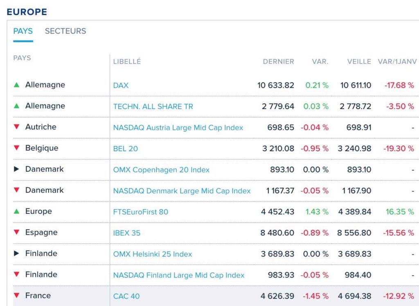Click the DAX variation 0.21 %
419x306 pixels.
pos(317,85)
